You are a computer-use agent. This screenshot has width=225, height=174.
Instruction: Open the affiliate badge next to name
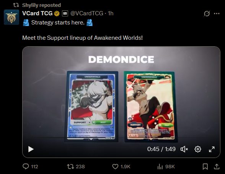tap(65, 13)
